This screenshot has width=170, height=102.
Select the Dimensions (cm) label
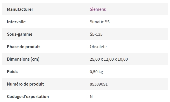coord(23,59)
